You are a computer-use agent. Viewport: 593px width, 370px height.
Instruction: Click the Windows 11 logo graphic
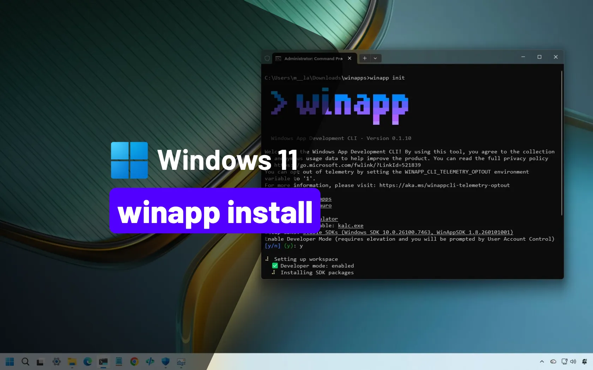tap(129, 160)
